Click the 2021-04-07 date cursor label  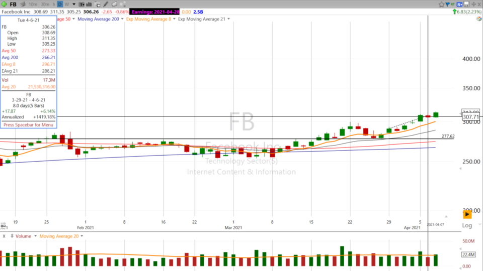(x=435, y=225)
